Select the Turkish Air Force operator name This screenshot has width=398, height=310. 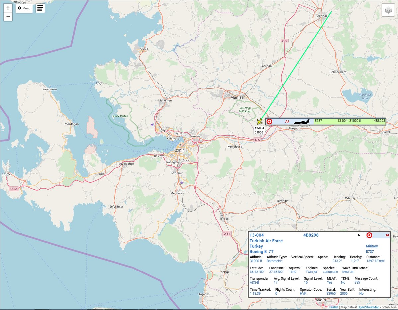click(x=266, y=241)
